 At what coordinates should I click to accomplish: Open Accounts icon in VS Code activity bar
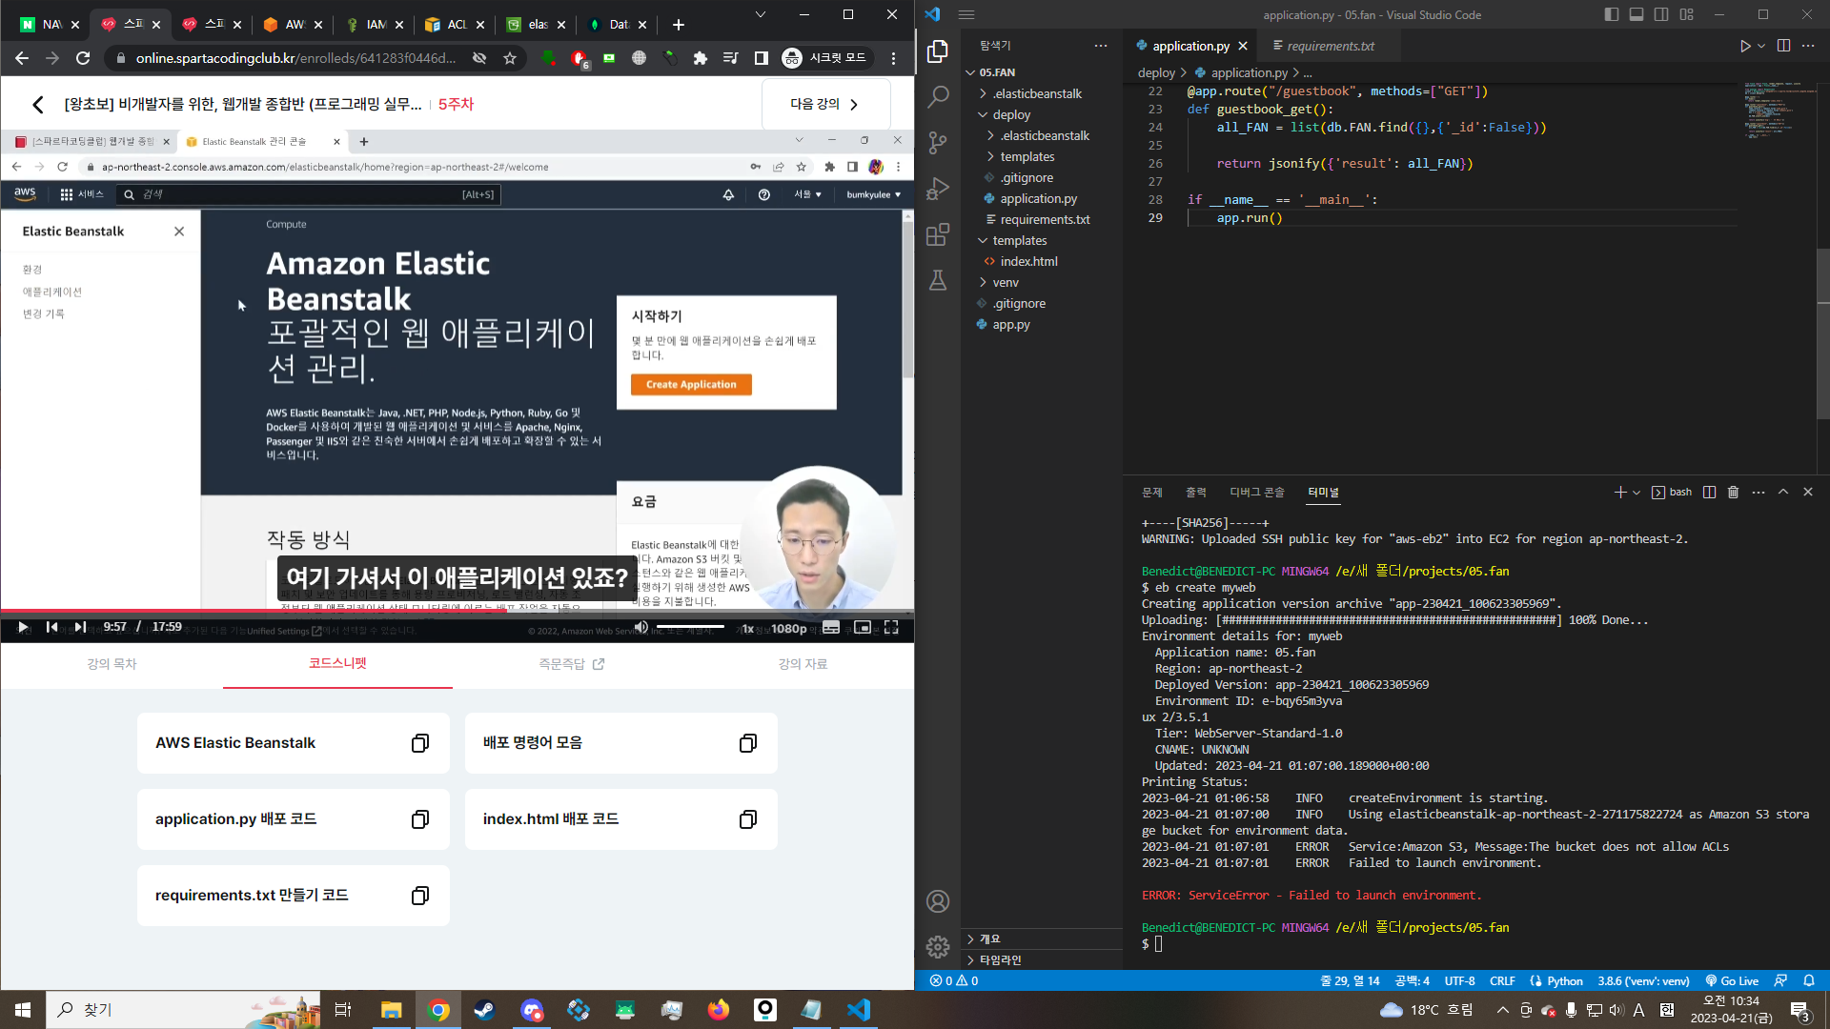click(x=938, y=901)
